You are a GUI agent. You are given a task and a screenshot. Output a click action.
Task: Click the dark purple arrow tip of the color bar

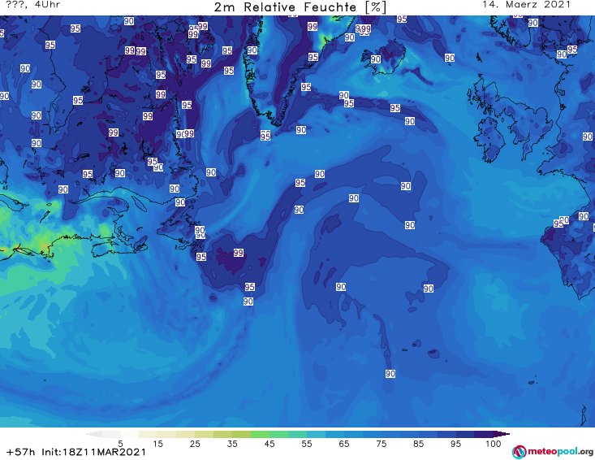[502, 434]
